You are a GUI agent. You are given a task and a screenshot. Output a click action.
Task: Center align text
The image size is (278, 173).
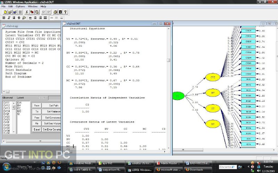35,18
